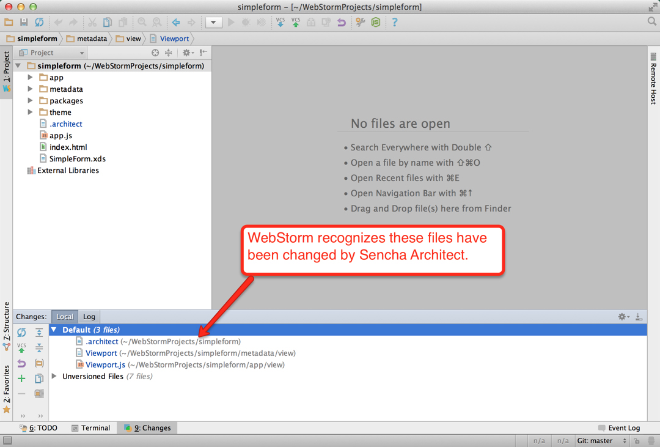Expand the theme folder
This screenshot has height=447, width=660.
[30, 112]
